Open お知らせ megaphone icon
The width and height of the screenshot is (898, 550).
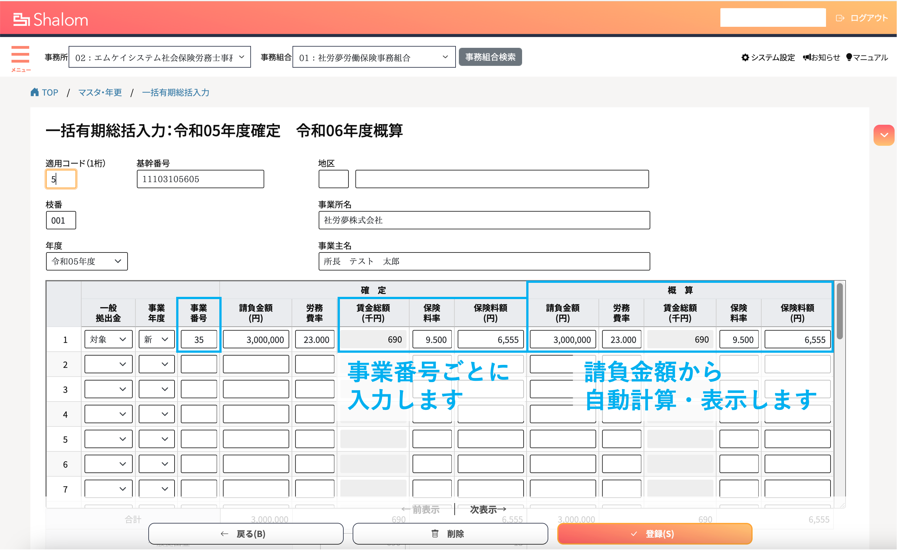pos(807,57)
